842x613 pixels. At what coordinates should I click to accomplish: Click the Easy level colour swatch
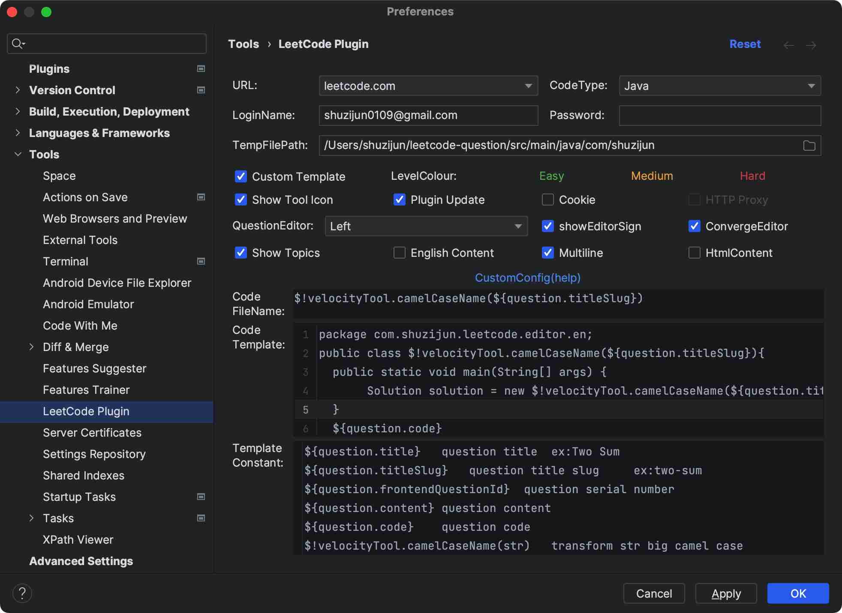point(551,175)
